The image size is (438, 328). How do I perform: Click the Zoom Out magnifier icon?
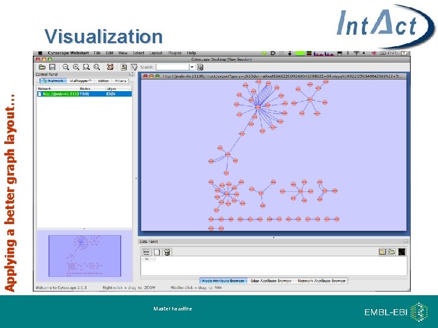tap(66, 67)
